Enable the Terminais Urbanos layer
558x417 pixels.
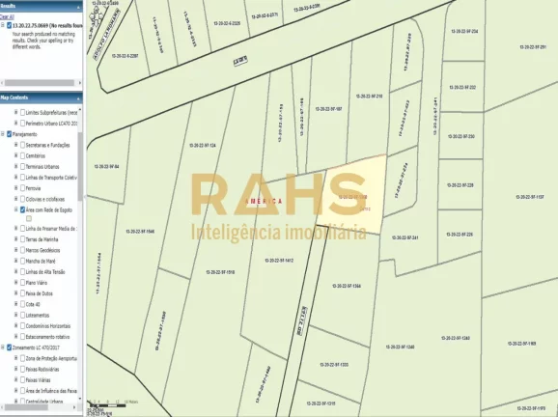coord(23,167)
